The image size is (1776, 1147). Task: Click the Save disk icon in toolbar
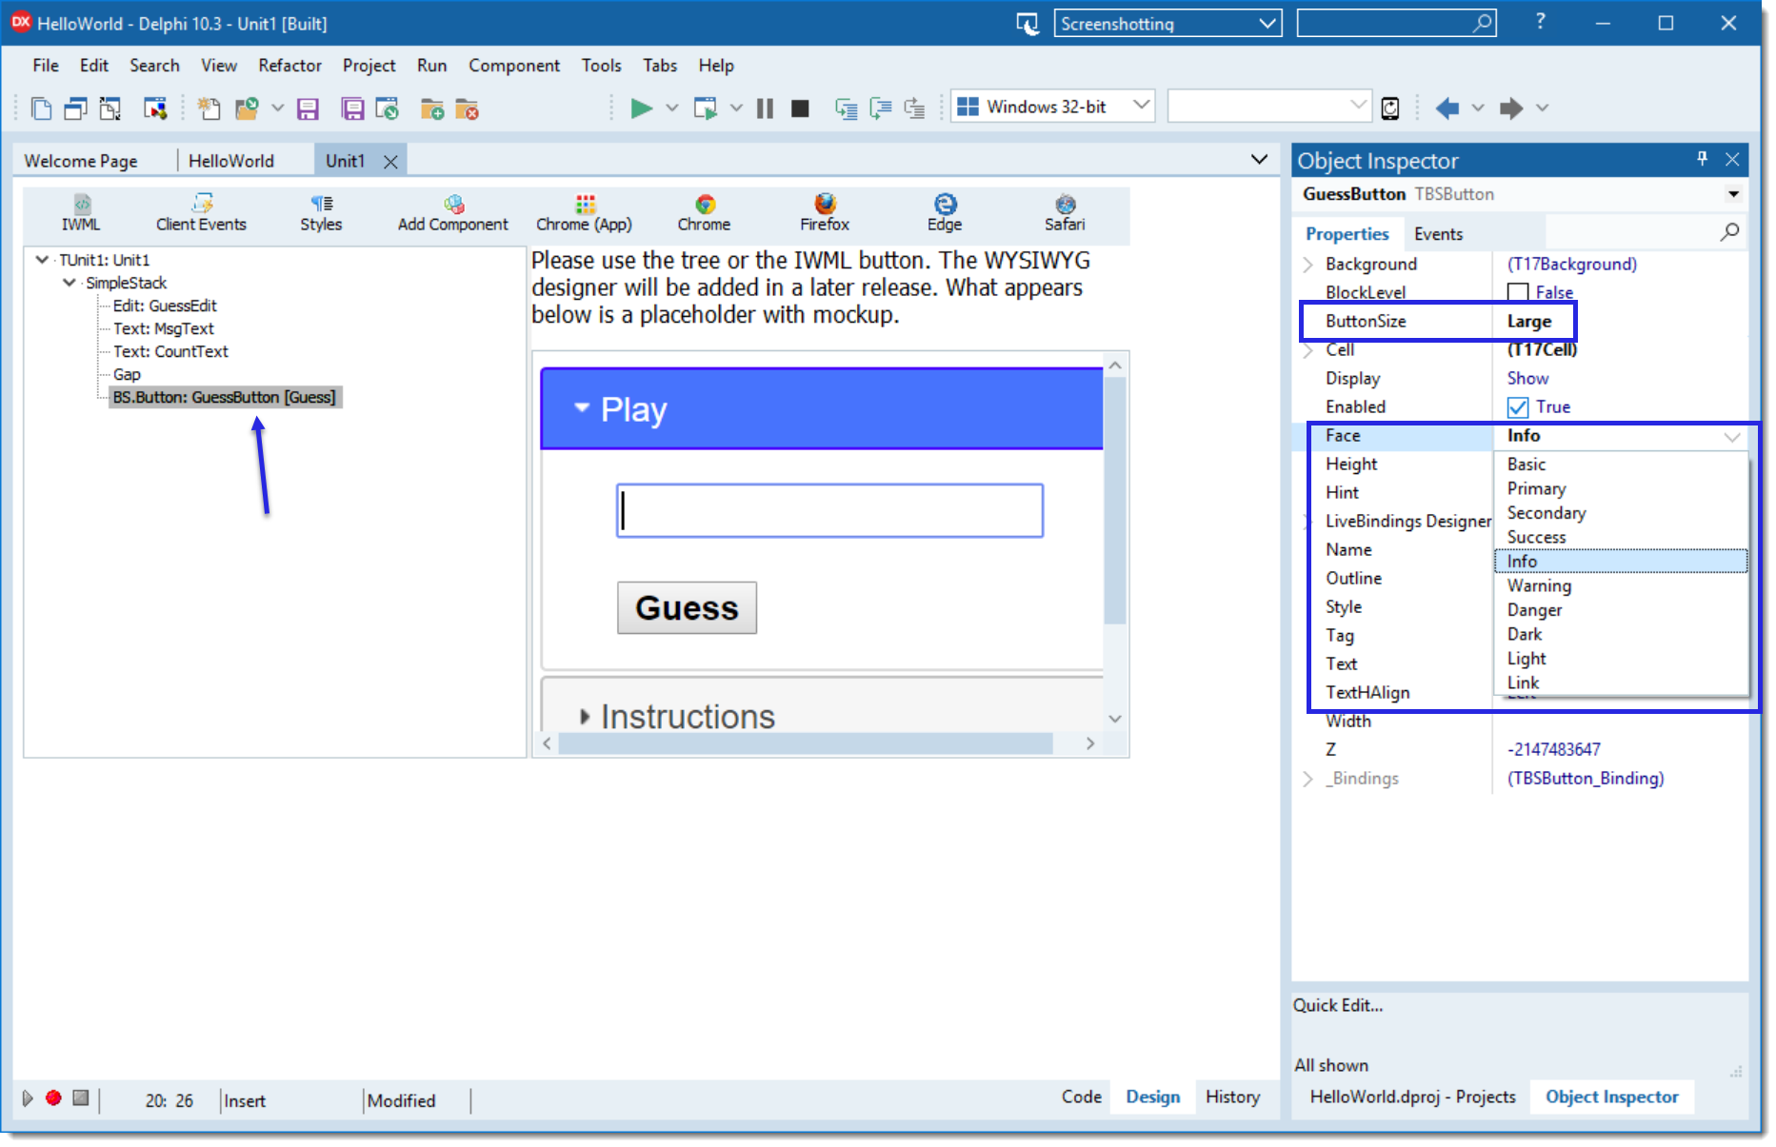[308, 109]
